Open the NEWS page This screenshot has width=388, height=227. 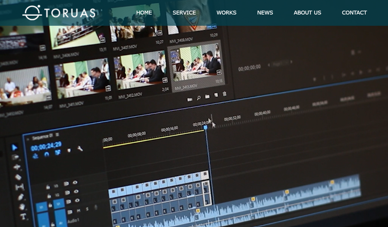pos(265,13)
